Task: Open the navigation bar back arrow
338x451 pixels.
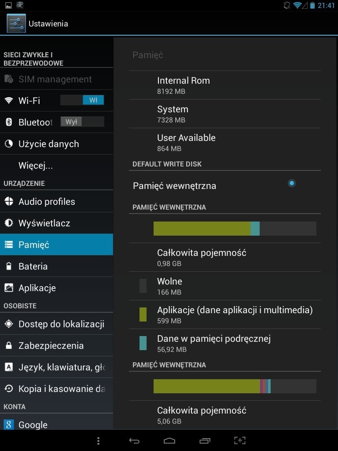Action: (134, 440)
